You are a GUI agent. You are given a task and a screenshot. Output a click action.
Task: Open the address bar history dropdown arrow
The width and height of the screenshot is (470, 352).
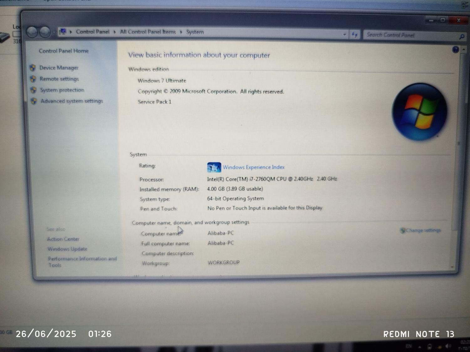click(x=344, y=34)
